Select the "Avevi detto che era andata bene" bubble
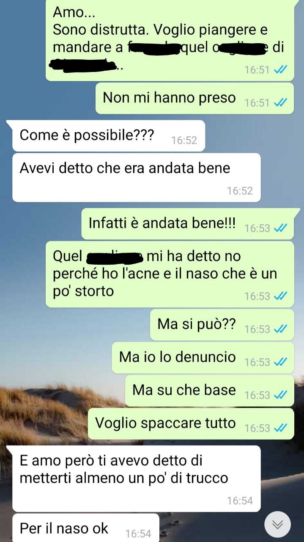 pos(137,177)
